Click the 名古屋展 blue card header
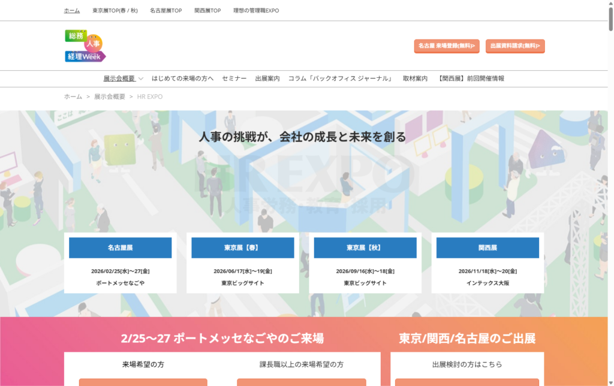The width and height of the screenshot is (614, 386). [120, 248]
